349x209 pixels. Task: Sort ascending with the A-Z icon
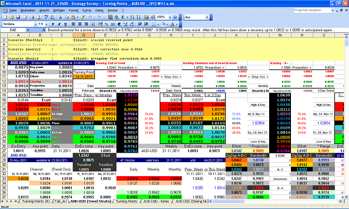132,17
